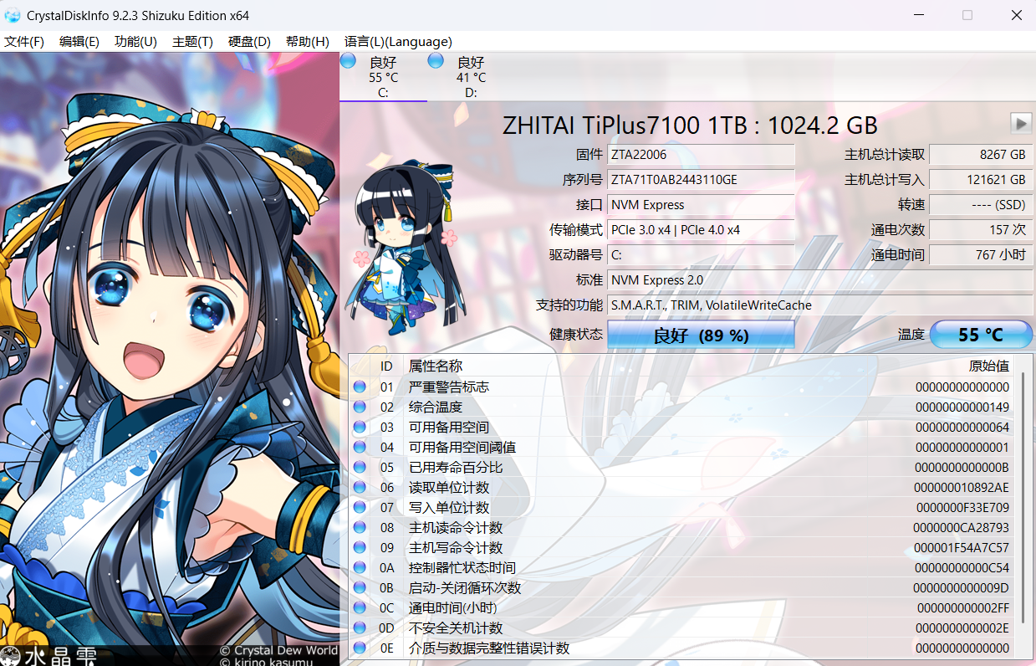Click the power-on hours value 767 小时
This screenshot has height=666, width=1036.
coord(981,255)
